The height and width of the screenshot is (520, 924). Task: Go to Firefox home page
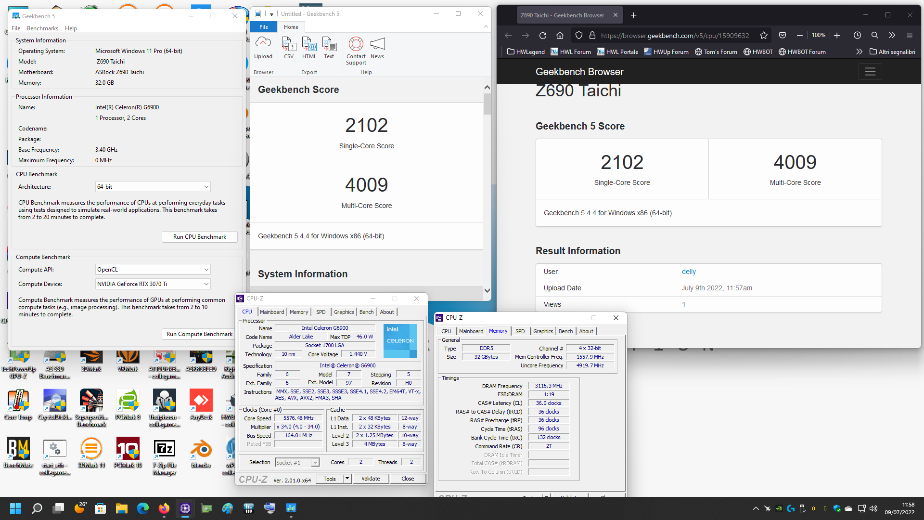560,35
